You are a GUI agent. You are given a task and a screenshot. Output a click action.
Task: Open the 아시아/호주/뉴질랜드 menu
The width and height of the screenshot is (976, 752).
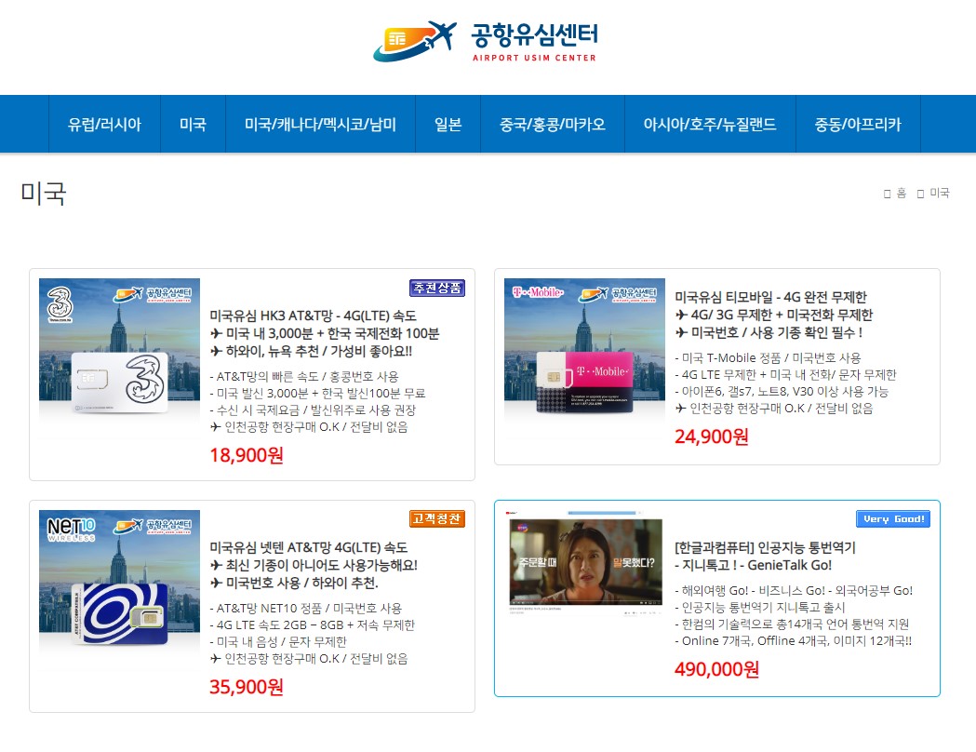click(x=710, y=124)
